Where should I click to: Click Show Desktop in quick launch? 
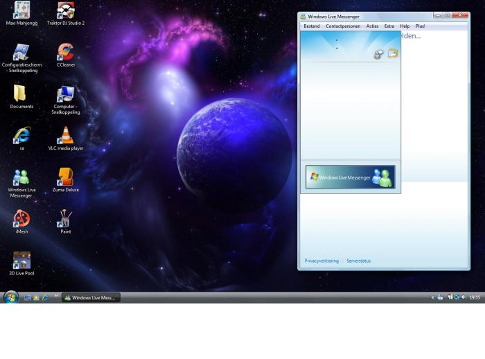click(x=28, y=297)
